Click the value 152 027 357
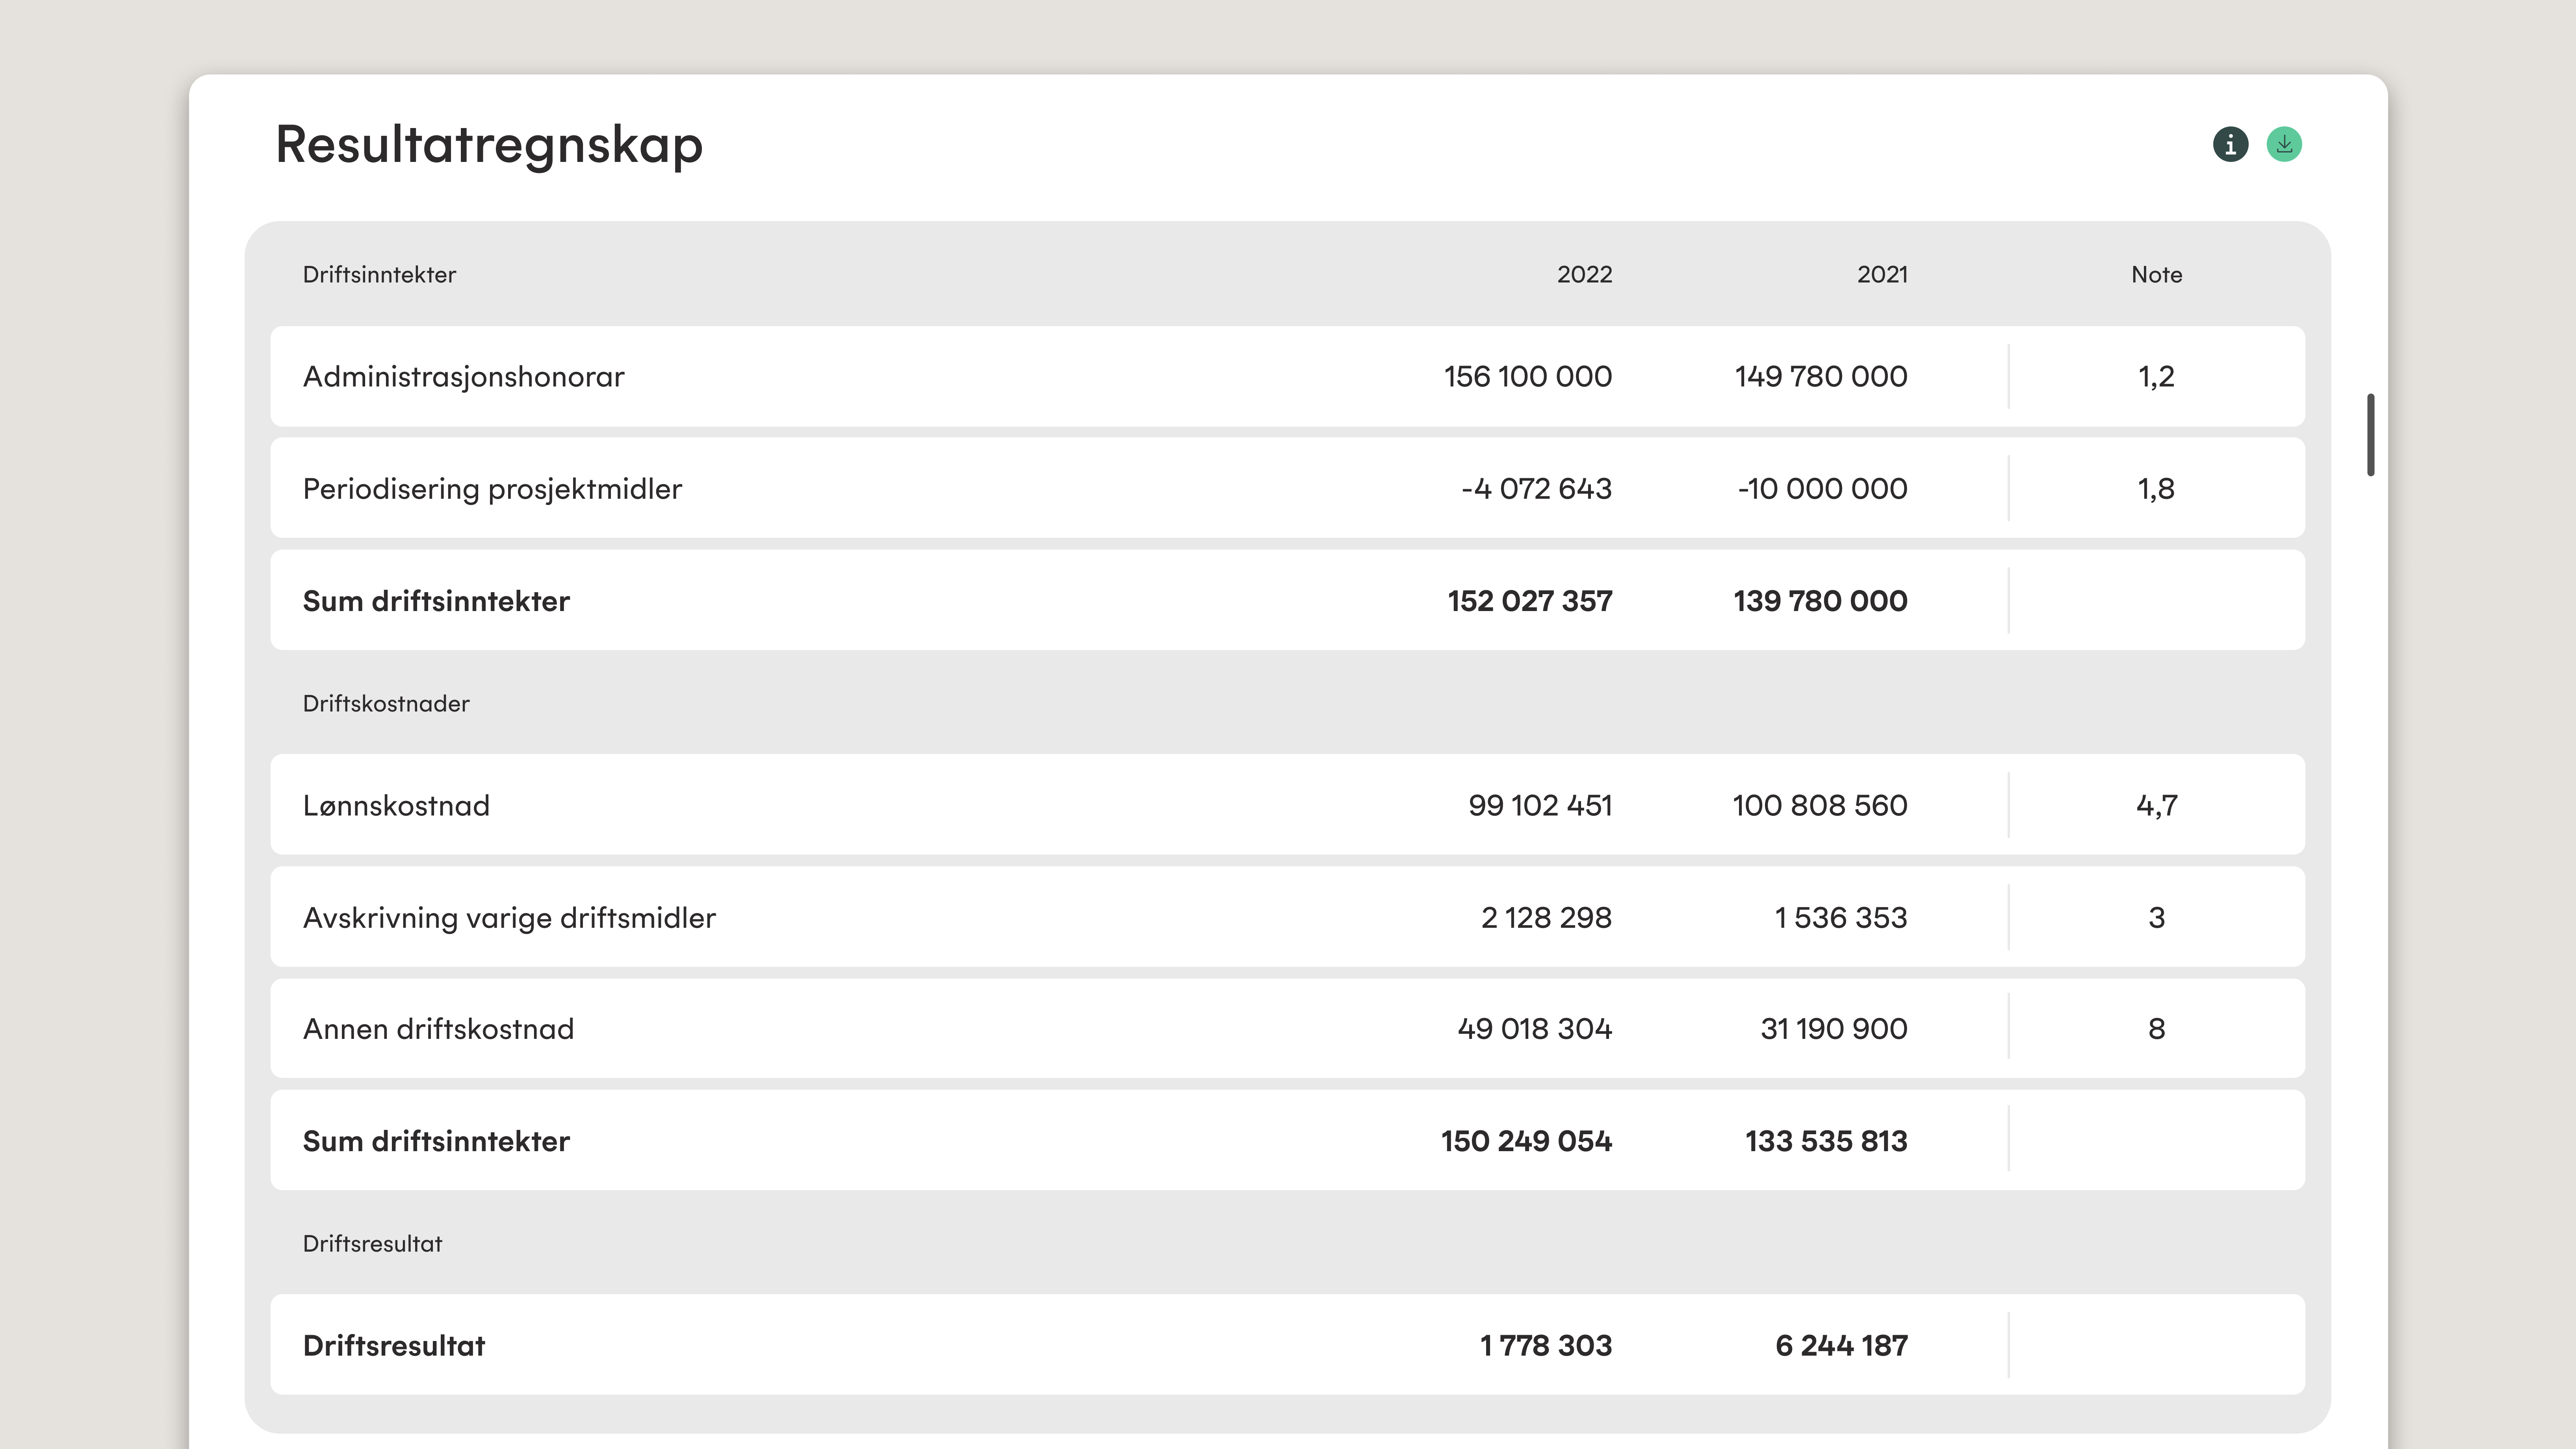 click(1529, 600)
